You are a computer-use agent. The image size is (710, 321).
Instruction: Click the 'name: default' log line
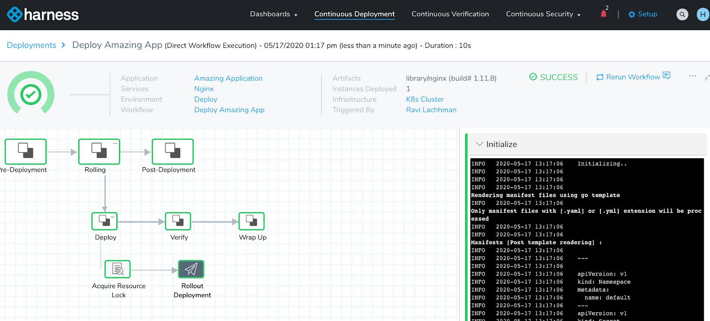coord(607,298)
